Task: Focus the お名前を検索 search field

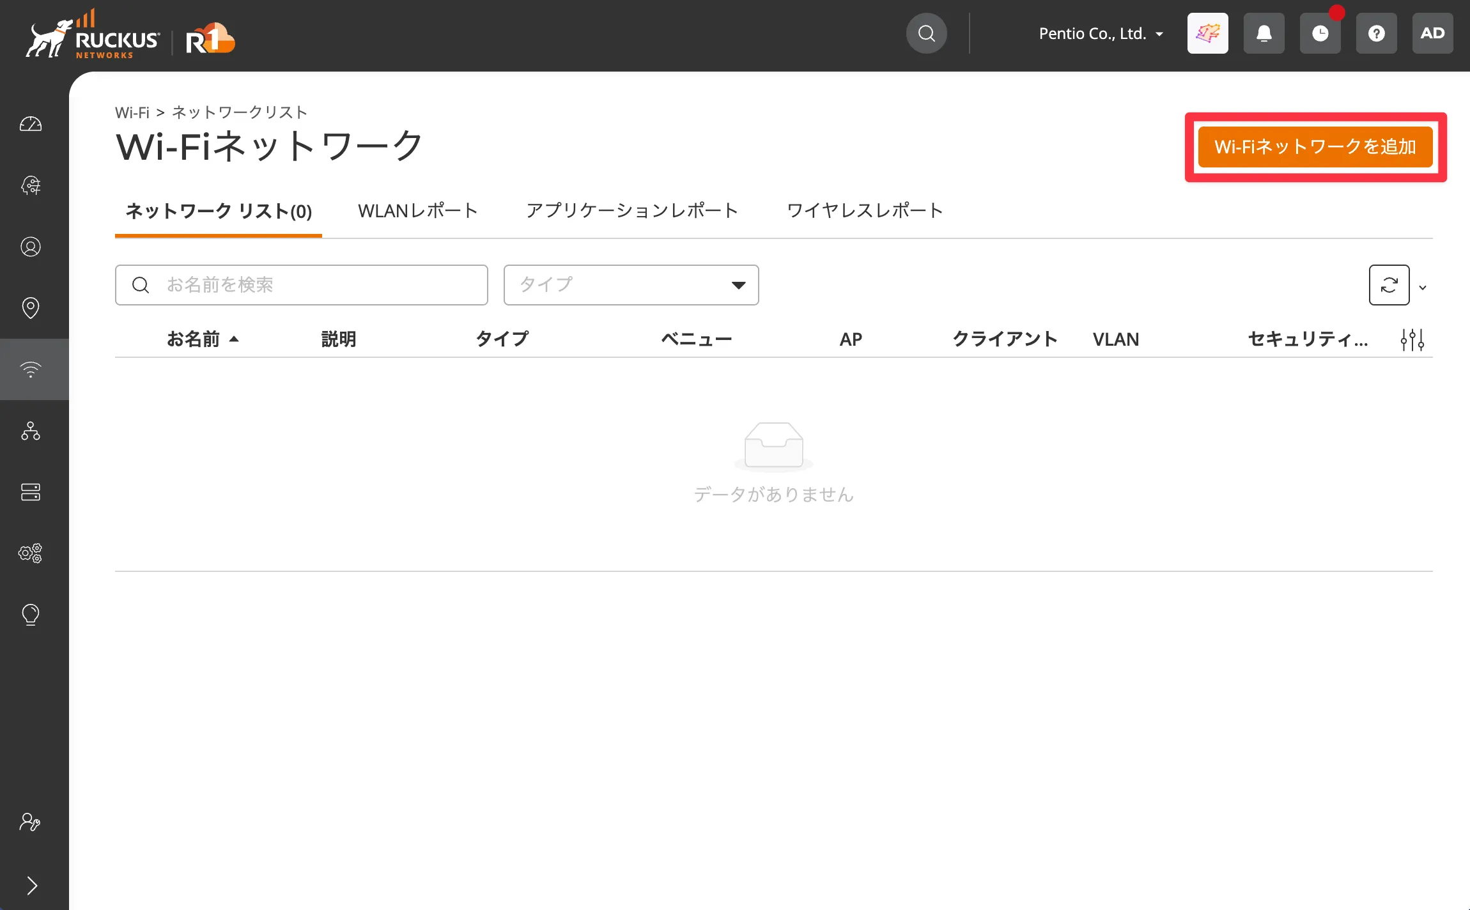Action: pos(302,285)
